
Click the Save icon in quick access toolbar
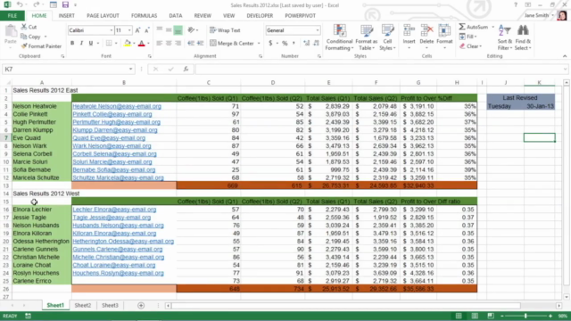65,4
